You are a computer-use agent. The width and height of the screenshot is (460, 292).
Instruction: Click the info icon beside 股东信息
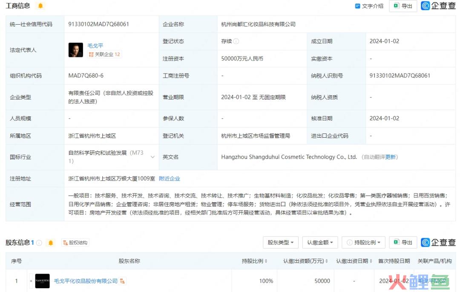tap(39, 243)
